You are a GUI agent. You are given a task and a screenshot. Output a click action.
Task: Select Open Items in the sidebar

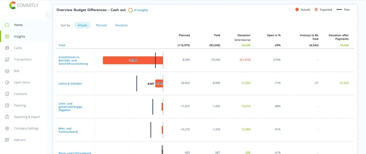coord(22,82)
